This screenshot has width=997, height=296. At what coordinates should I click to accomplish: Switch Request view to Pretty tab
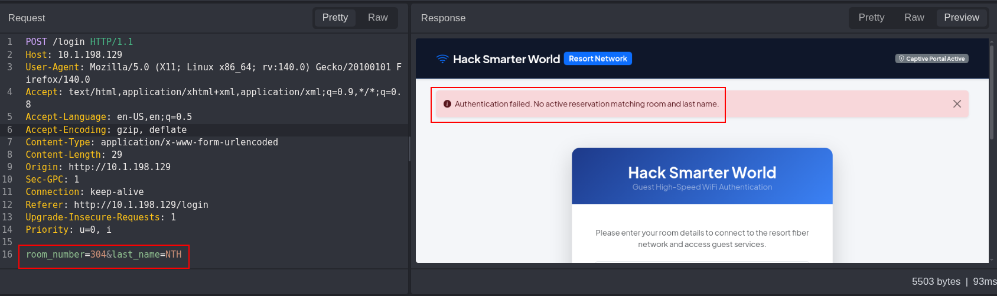[x=335, y=18]
